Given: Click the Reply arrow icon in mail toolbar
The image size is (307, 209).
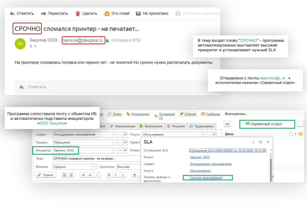Looking at the screenshot, I should point(12,13).
